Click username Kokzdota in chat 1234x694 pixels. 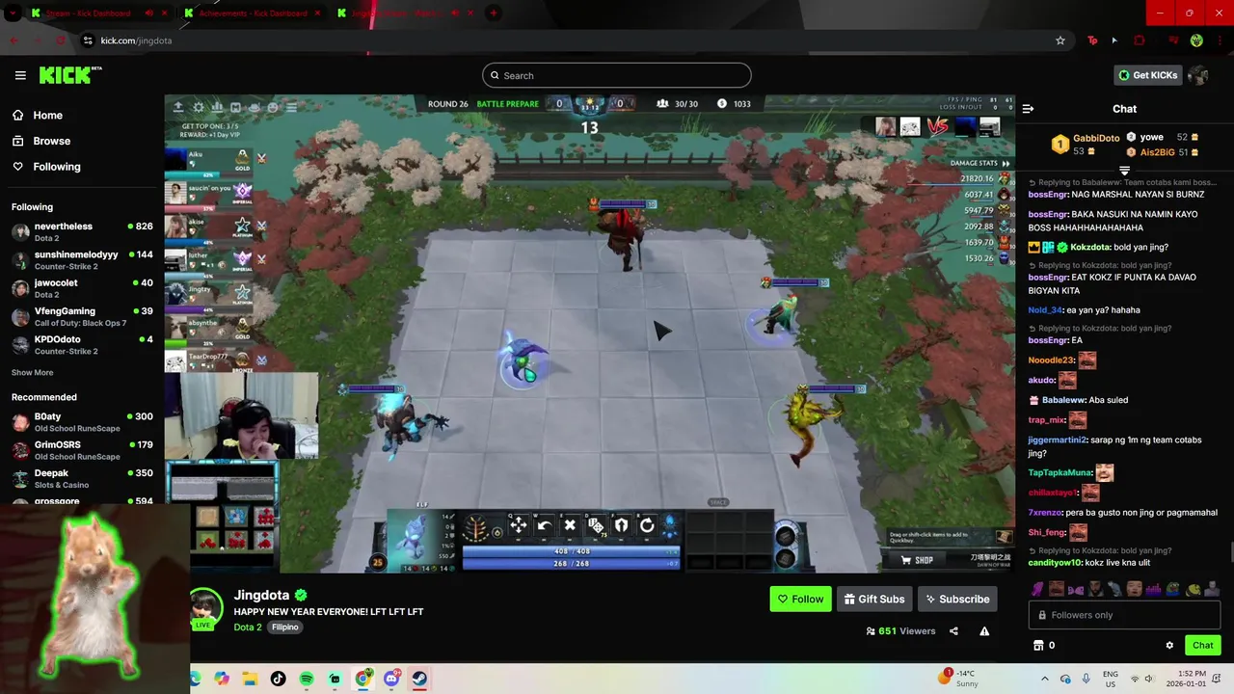pyautogui.click(x=1089, y=248)
